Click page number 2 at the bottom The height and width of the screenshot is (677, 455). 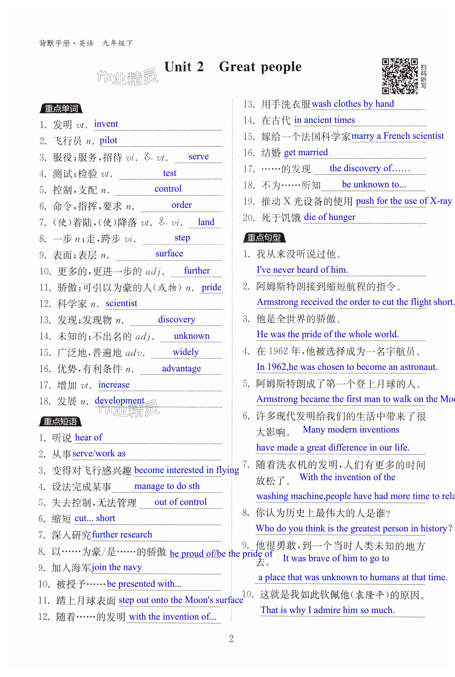click(x=231, y=638)
